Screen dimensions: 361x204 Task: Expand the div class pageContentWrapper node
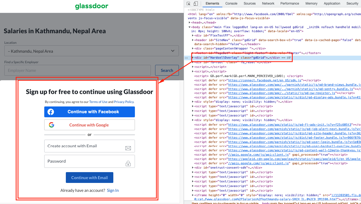[x=193, y=49]
